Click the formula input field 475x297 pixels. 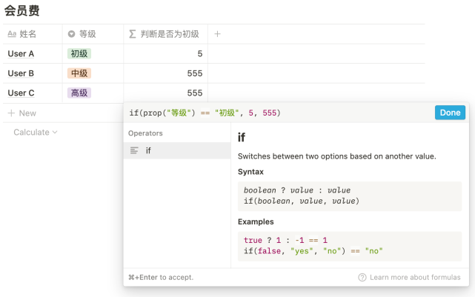coord(278,113)
